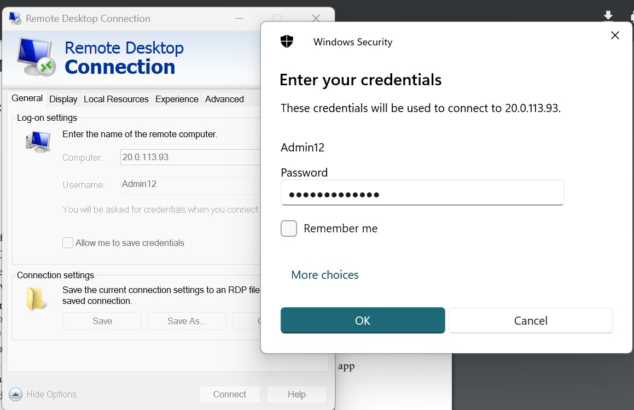Click the Save As... button
This screenshot has height=410, width=634.
[187, 321]
